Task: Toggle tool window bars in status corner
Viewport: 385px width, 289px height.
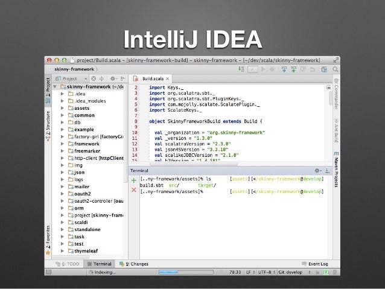Action: pos(49,272)
